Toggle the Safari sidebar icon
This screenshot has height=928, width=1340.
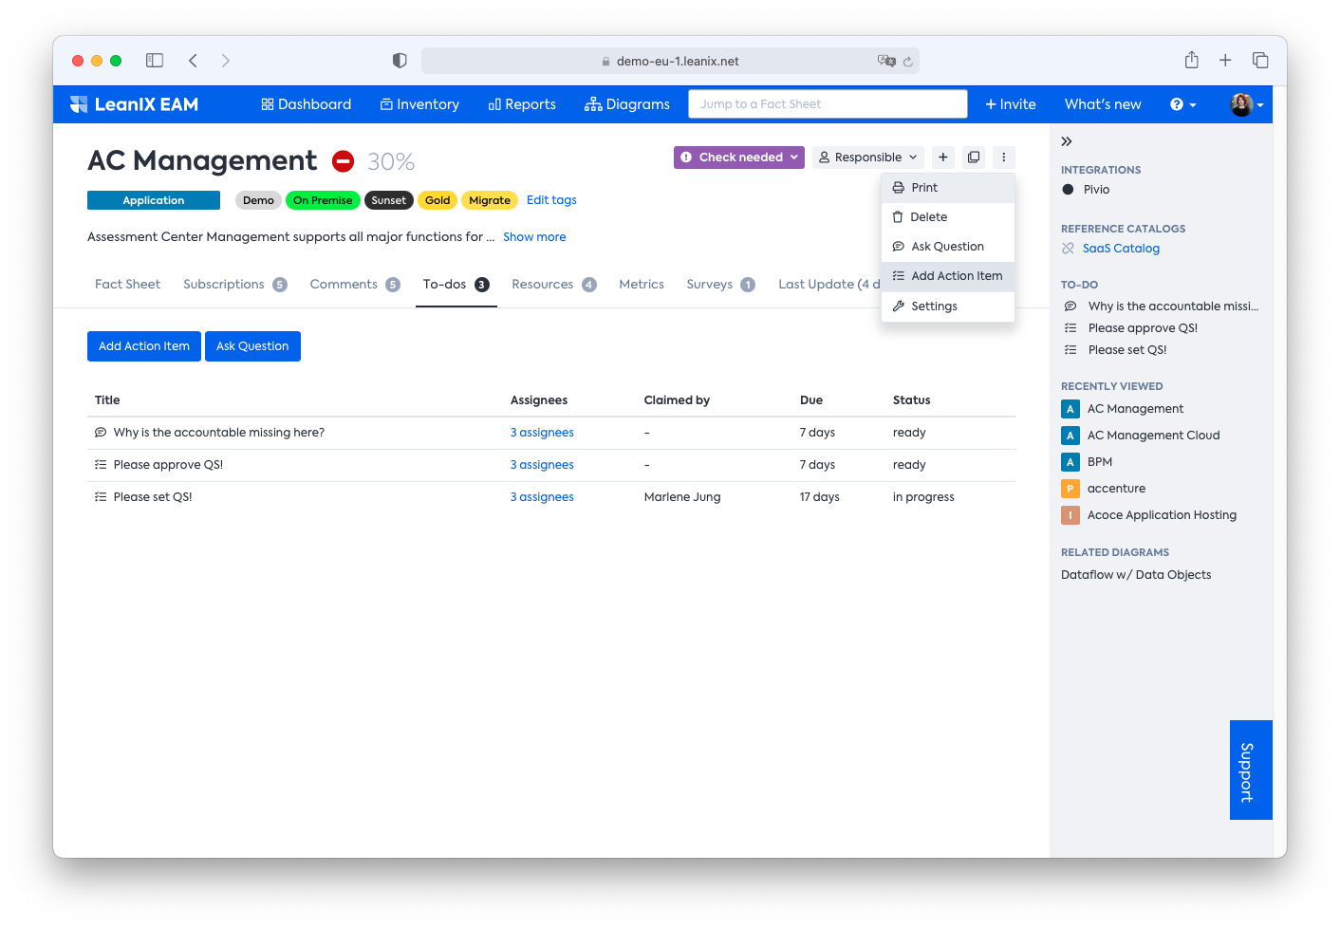coord(155,61)
